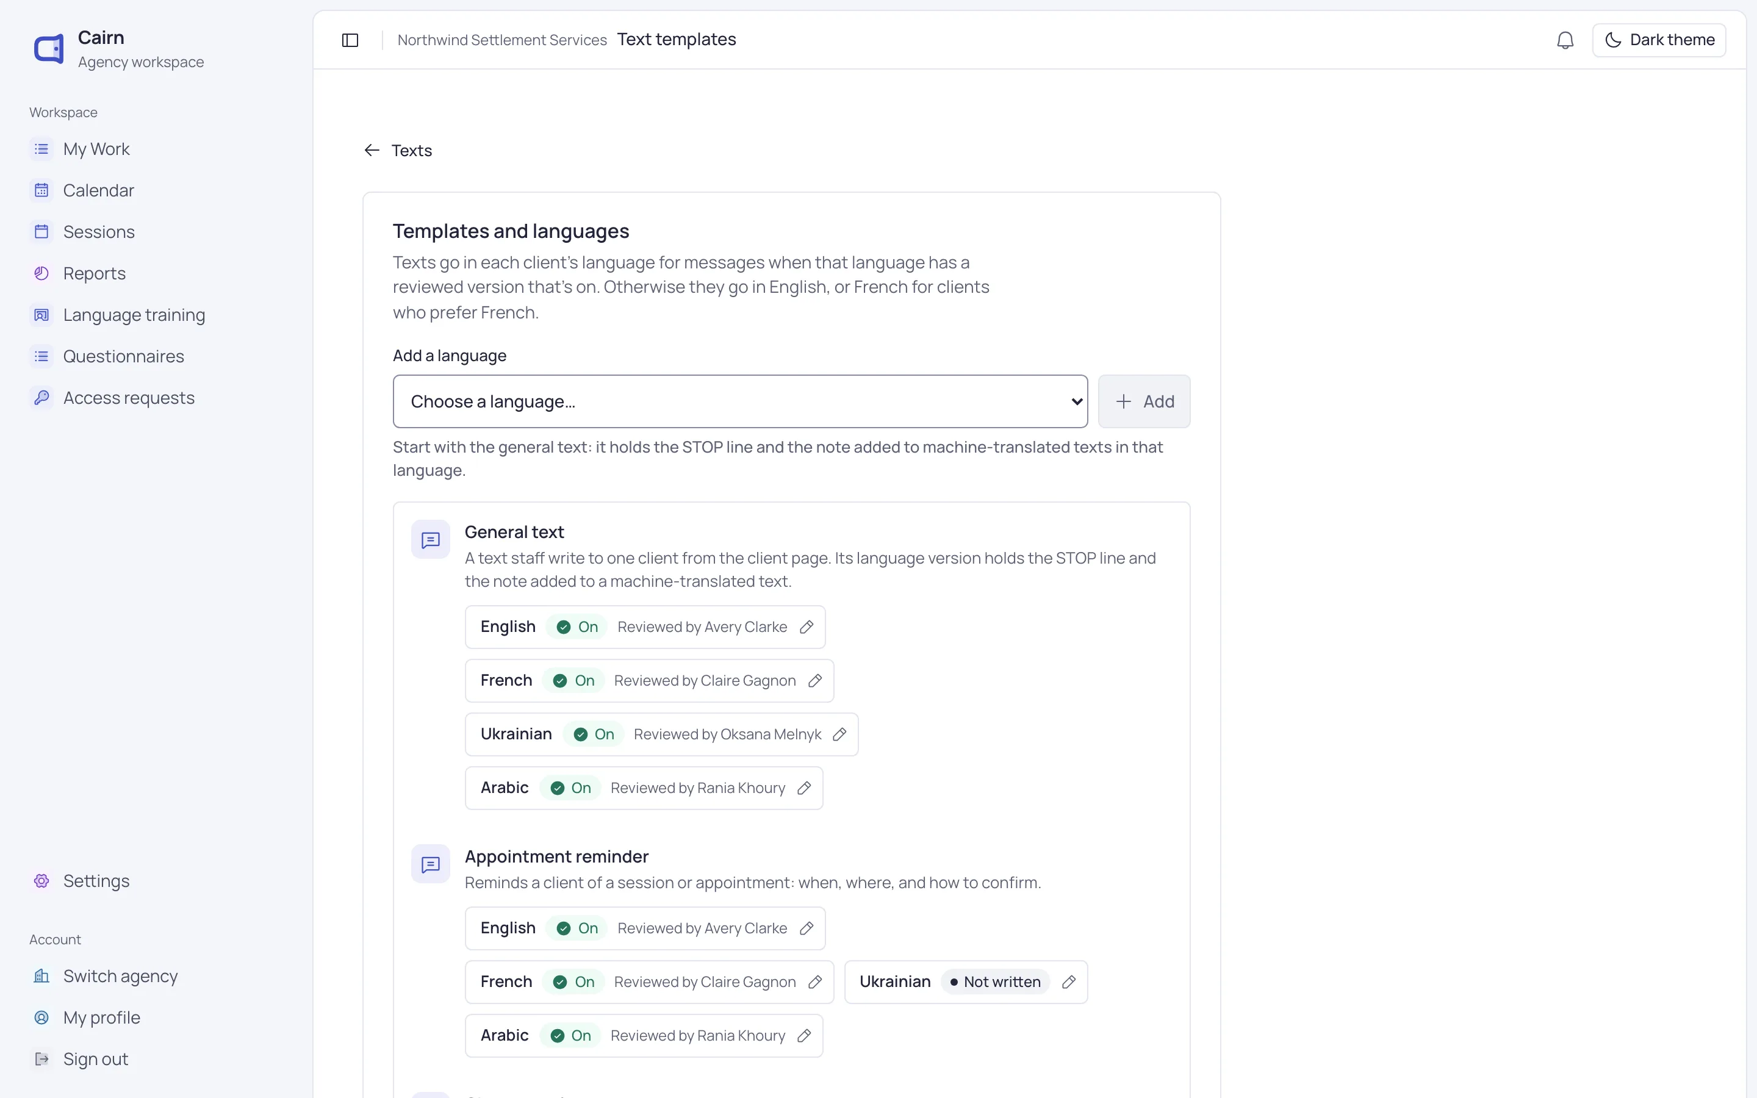Click Appointment reminder heading
This screenshot has width=1757, height=1098.
[556, 856]
